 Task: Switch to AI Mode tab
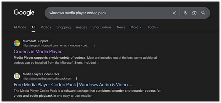tap(20, 27)
